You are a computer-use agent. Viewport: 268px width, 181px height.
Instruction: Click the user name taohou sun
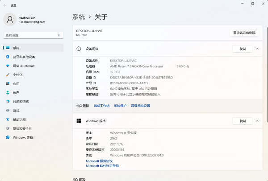coord(27,18)
